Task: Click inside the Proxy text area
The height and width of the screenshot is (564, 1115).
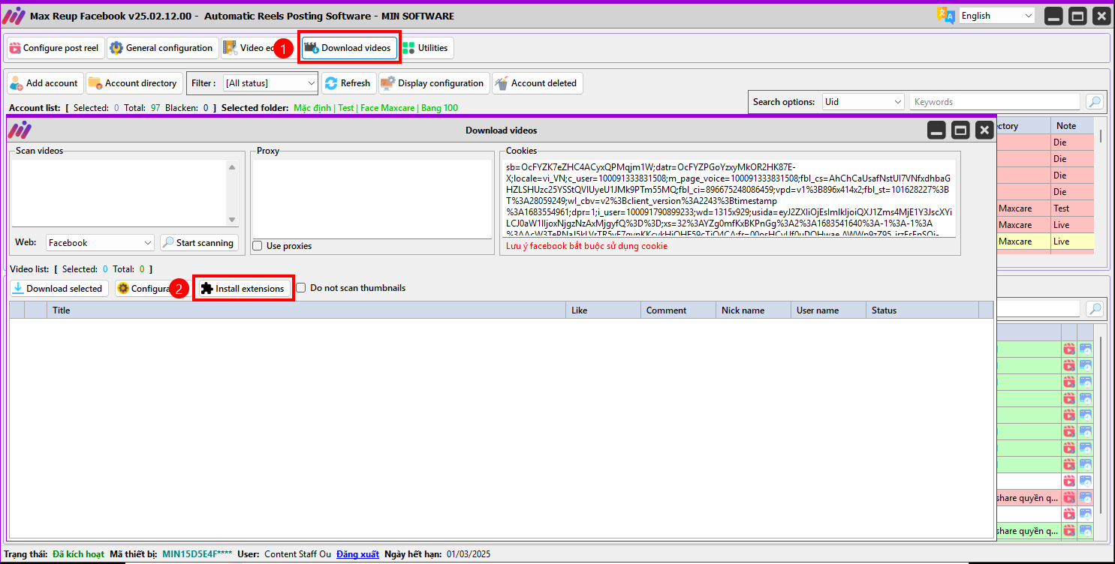Action: [x=372, y=198]
